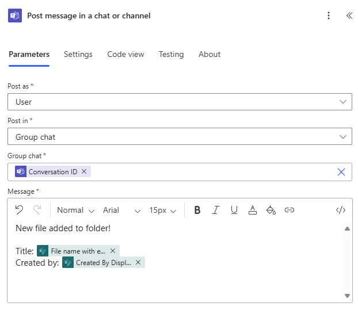This screenshot has height=314, width=358.
Task: Toggle underline formatting
Action: [234, 210]
